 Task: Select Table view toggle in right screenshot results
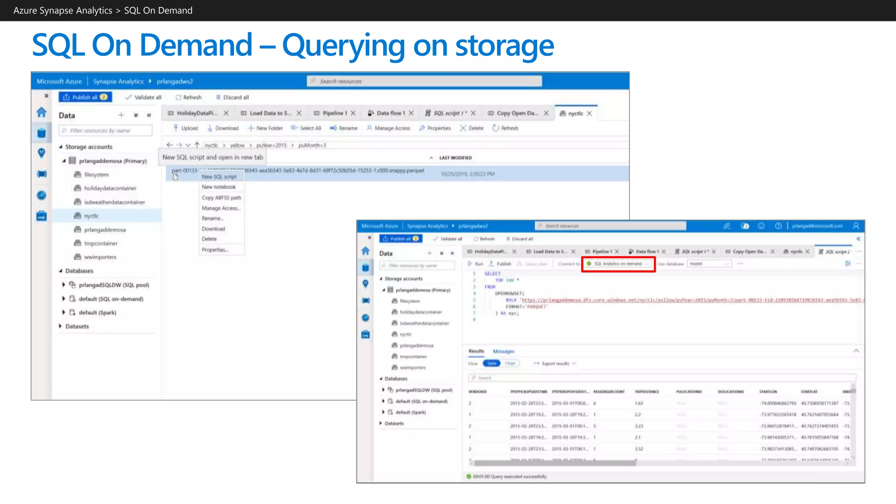[x=492, y=363]
